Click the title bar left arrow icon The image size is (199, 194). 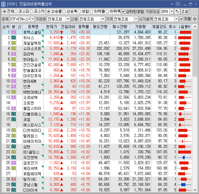tap(172, 4)
